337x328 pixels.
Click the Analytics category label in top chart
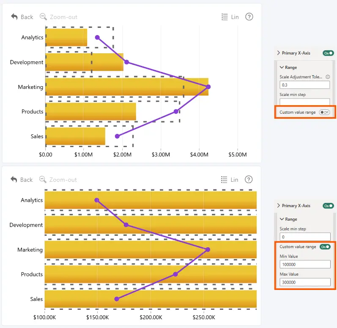(32, 38)
